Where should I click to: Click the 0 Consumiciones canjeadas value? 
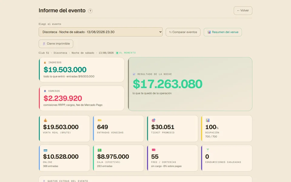[x=207, y=157]
